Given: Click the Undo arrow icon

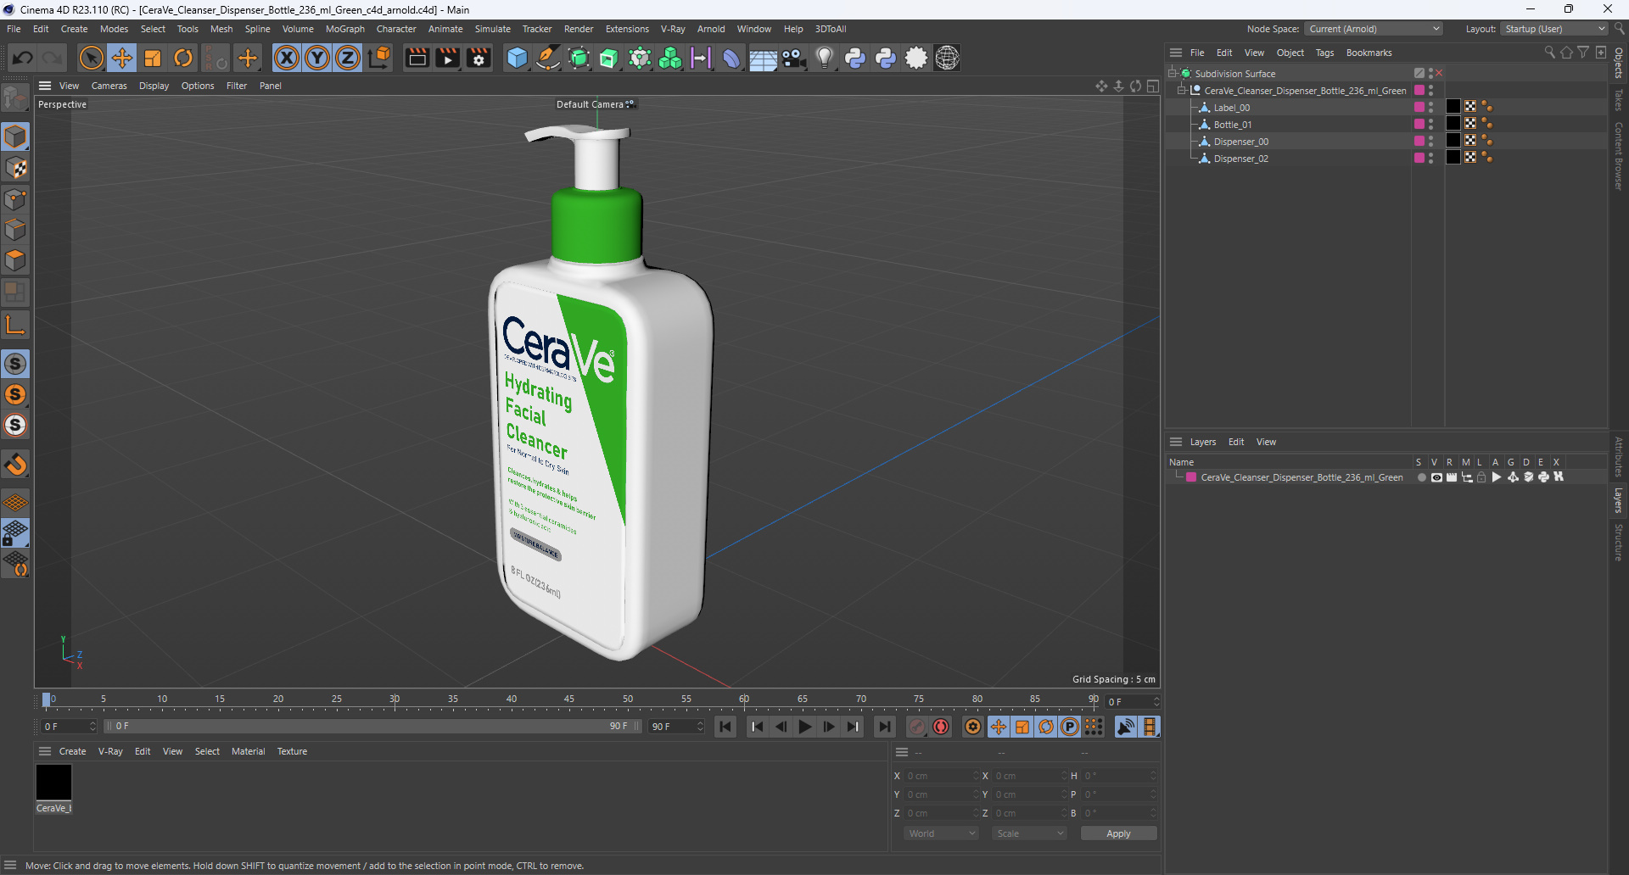Looking at the screenshot, I should click(x=23, y=58).
